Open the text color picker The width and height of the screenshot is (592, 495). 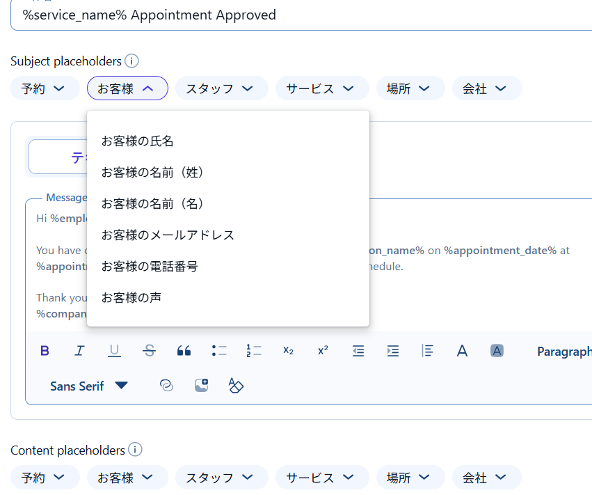click(x=462, y=351)
